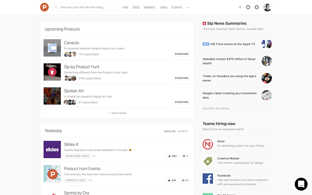312x195 pixels.
Task: Open the Product Hunt Events map thumbnail
Action: coord(52,174)
